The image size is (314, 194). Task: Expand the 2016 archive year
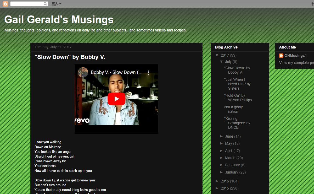point(217,181)
